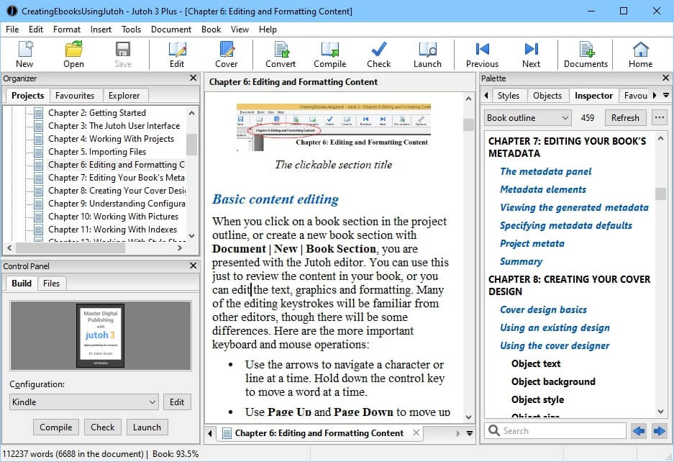This screenshot has width=674, height=462.
Task: Open a project with the Open icon
Action: (x=73, y=54)
